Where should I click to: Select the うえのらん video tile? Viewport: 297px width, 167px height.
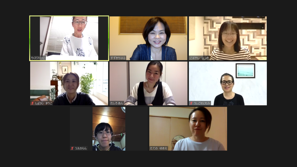(x=109, y=129)
